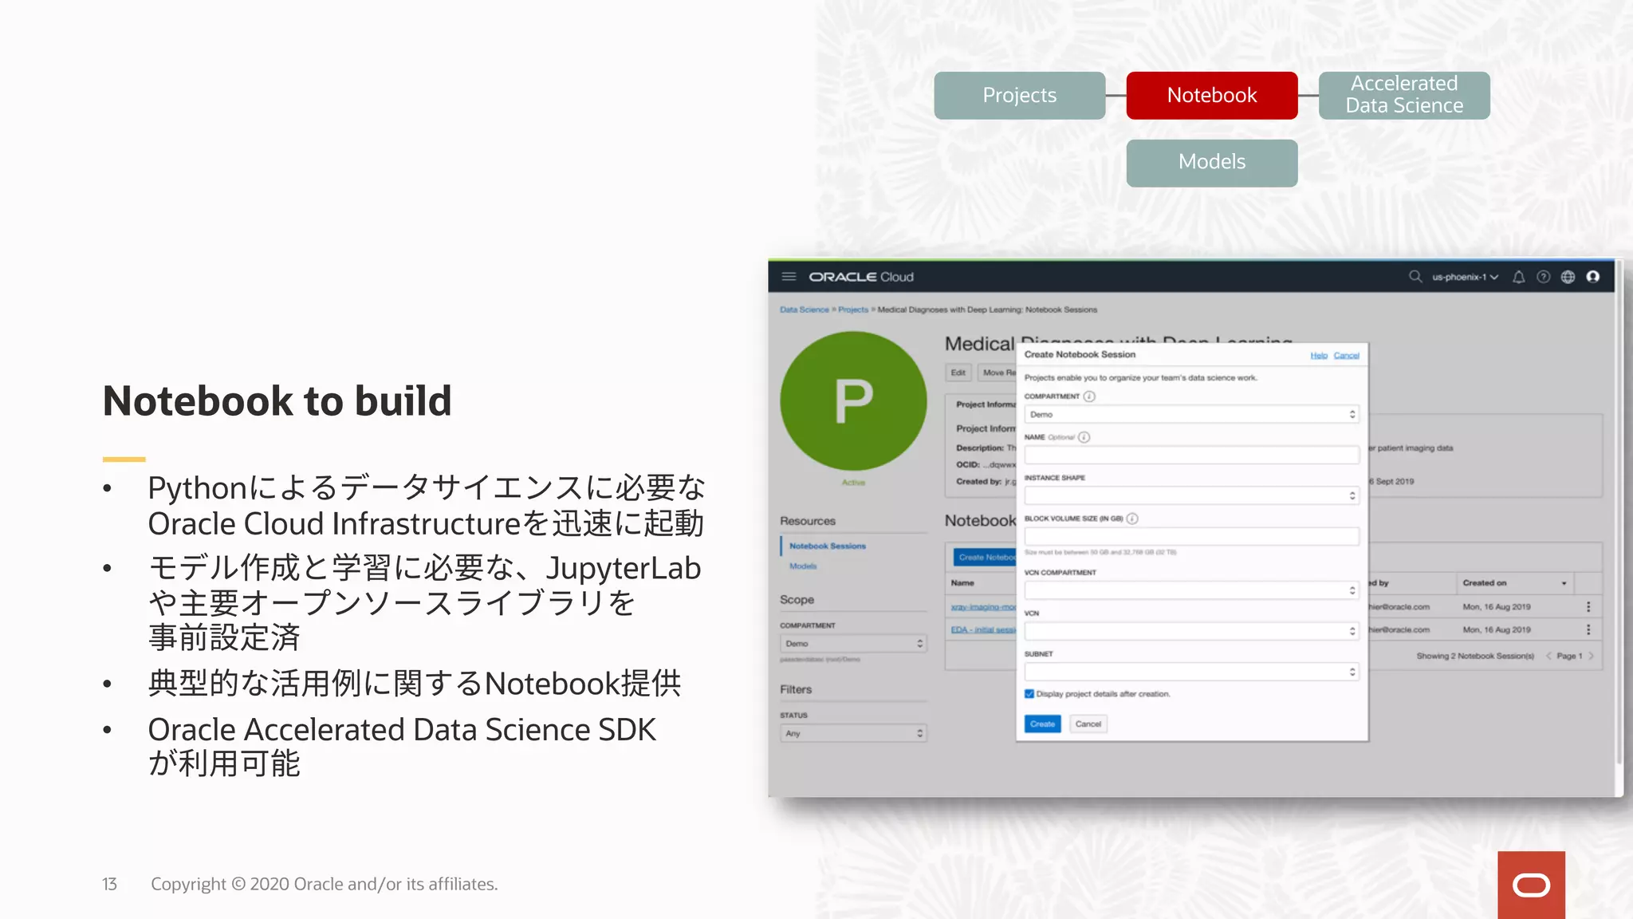Image resolution: width=1633 pixels, height=919 pixels.
Task: Click the Name optional text field
Action: pyautogui.click(x=1191, y=456)
